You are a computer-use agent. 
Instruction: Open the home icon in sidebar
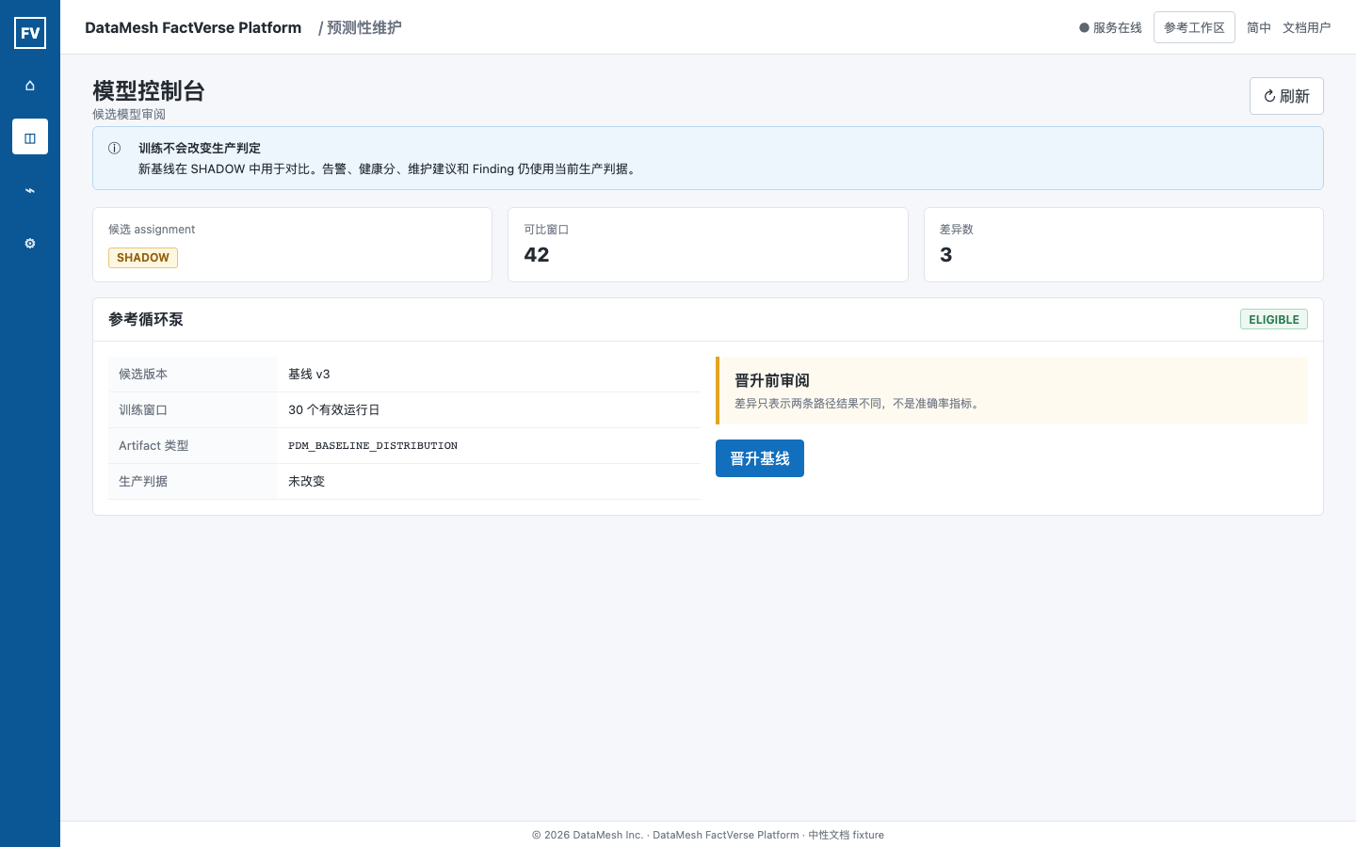tap(30, 85)
